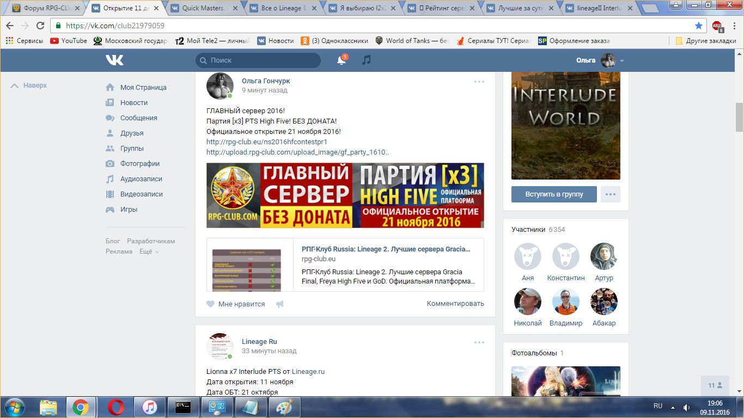744x418 pixels.
Task: Open the ГЛАВНЫЙ СЕРВЕР banner image
Action: 345,195
